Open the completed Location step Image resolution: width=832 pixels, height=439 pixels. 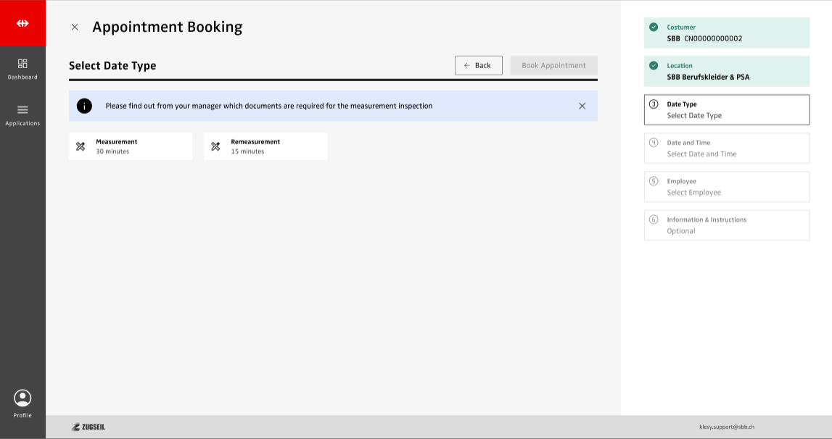[726, 71]
